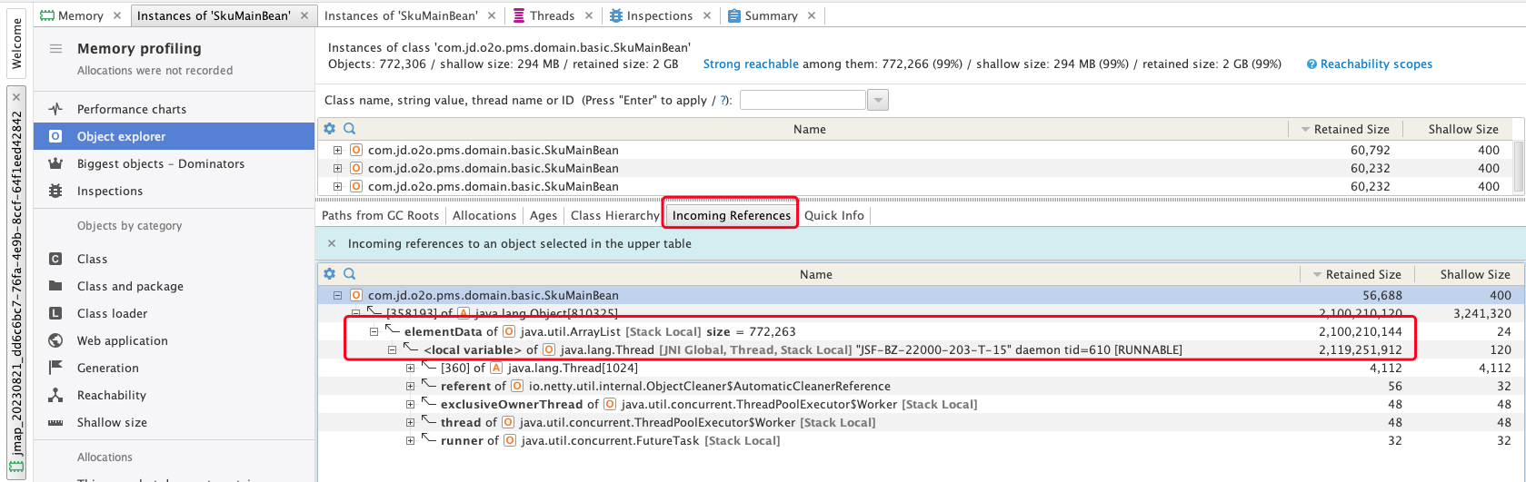Close the Threads tab
Image resolution: width=1526 pixels, height=482 pixels.
tap(589, 15)
